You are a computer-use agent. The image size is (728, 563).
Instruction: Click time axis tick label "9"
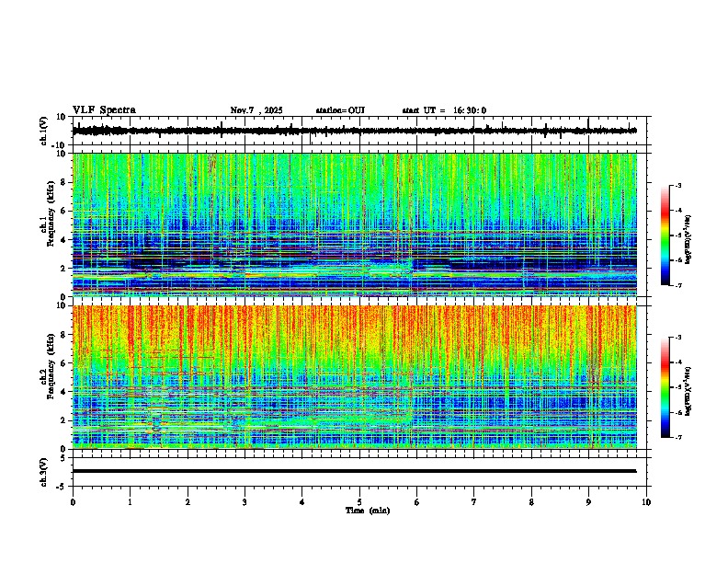(x=588, y=502)
